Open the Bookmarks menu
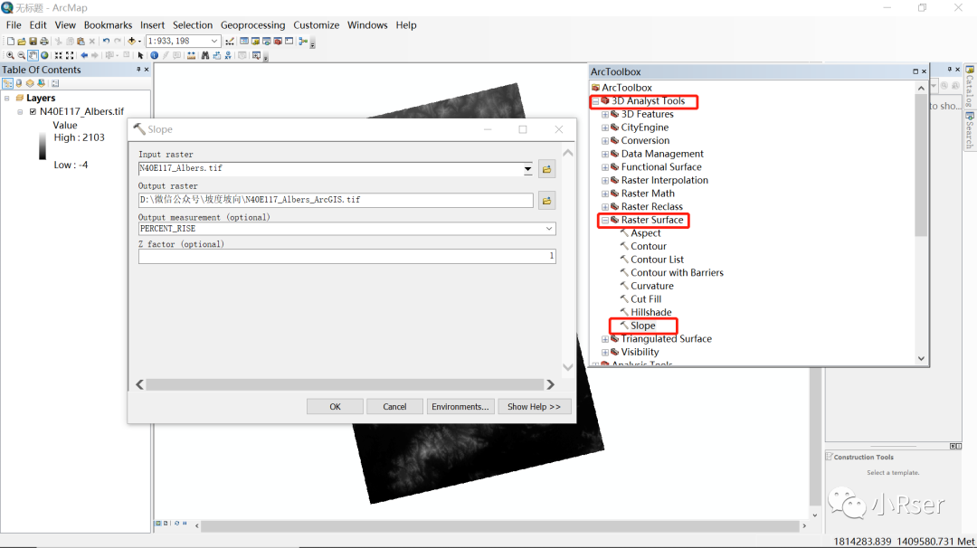The height and width of the screenshot is (548, 977). click(x=108, y=25)
